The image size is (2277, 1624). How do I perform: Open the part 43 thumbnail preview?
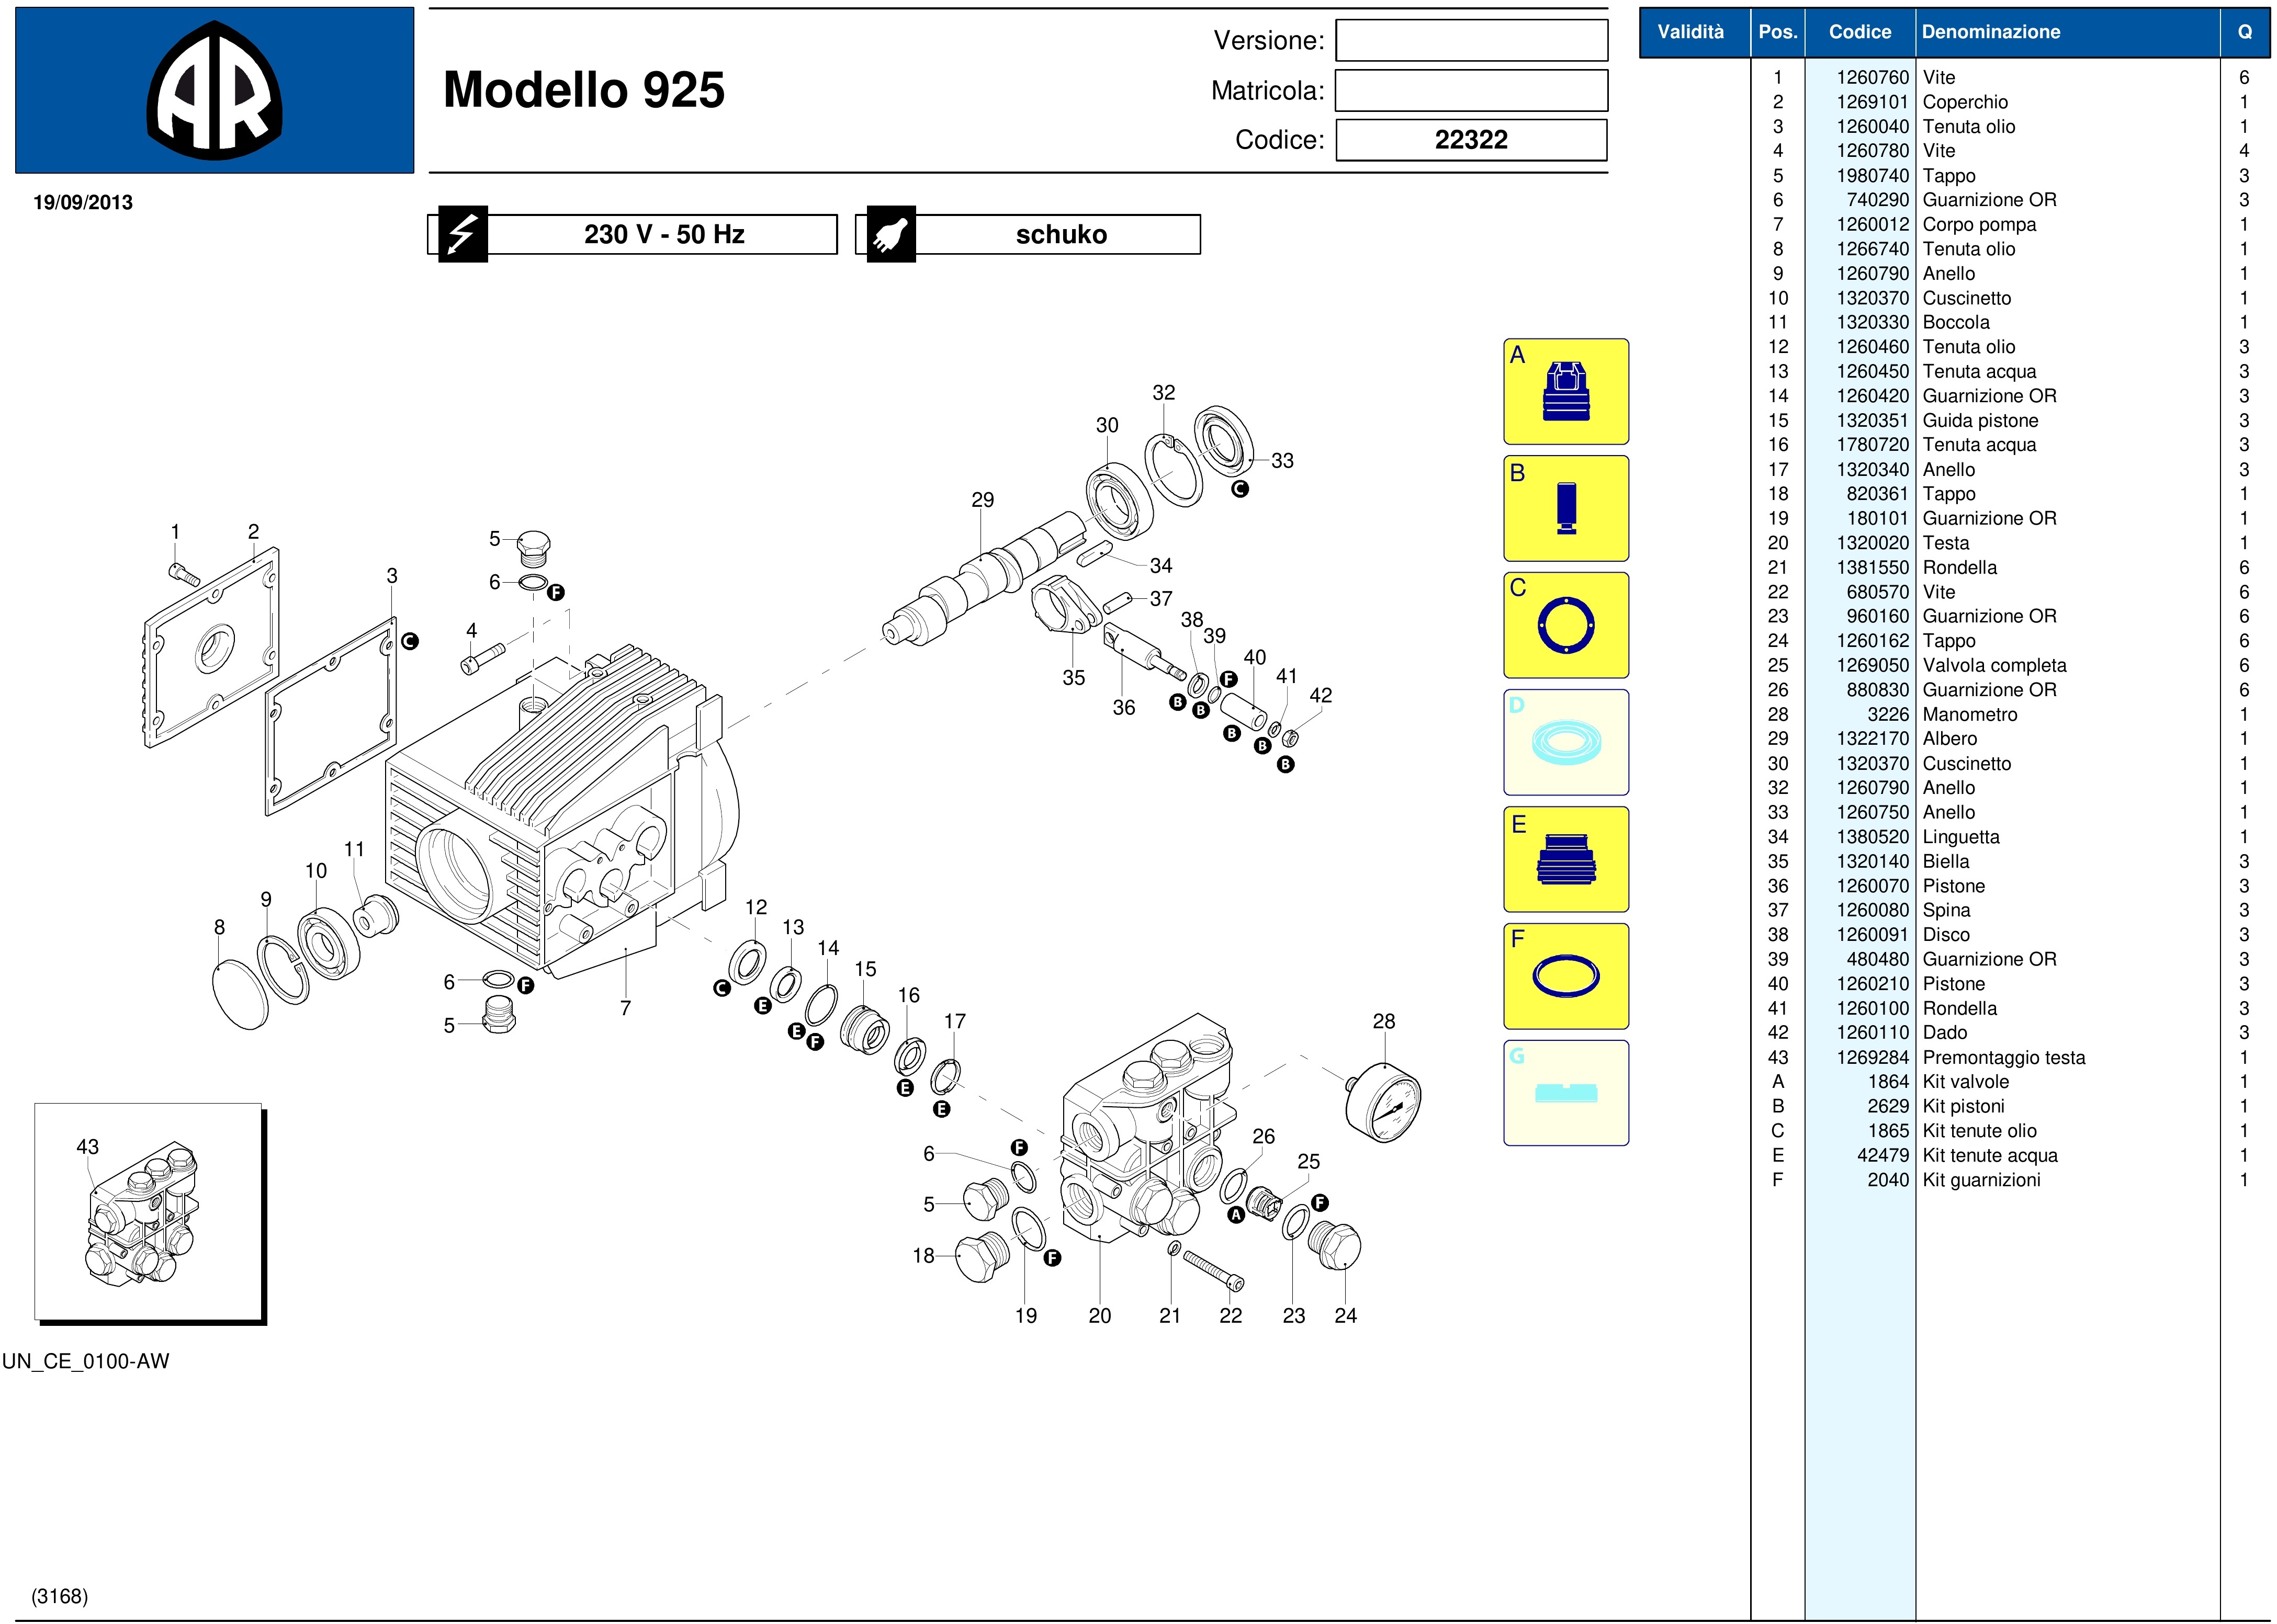coord(148,1212)
